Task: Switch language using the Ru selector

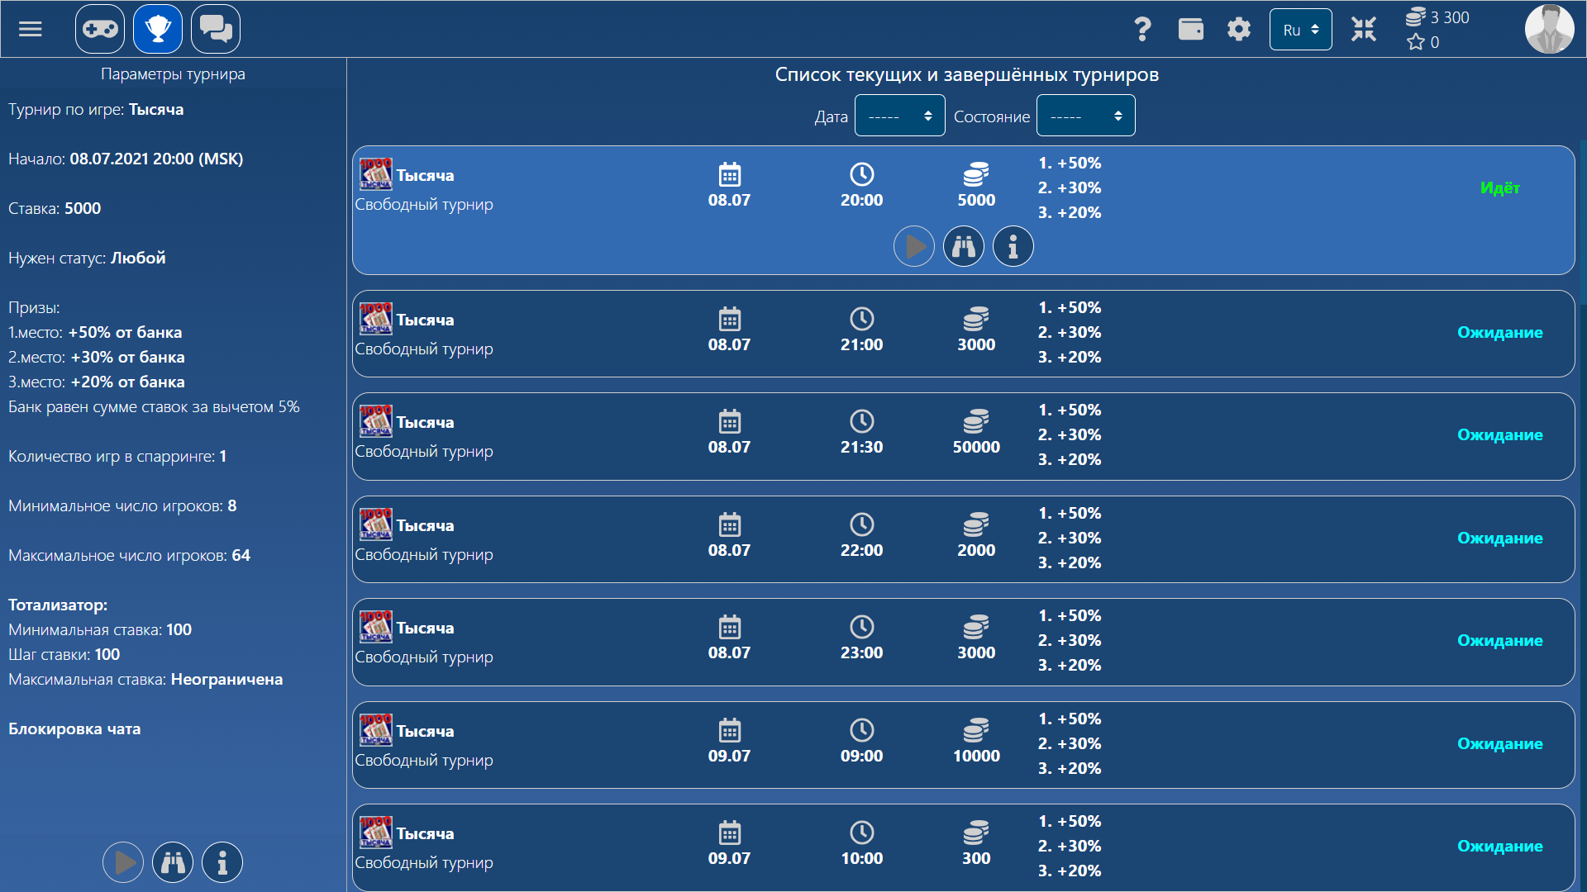Action: click(x=1300, y=29)
